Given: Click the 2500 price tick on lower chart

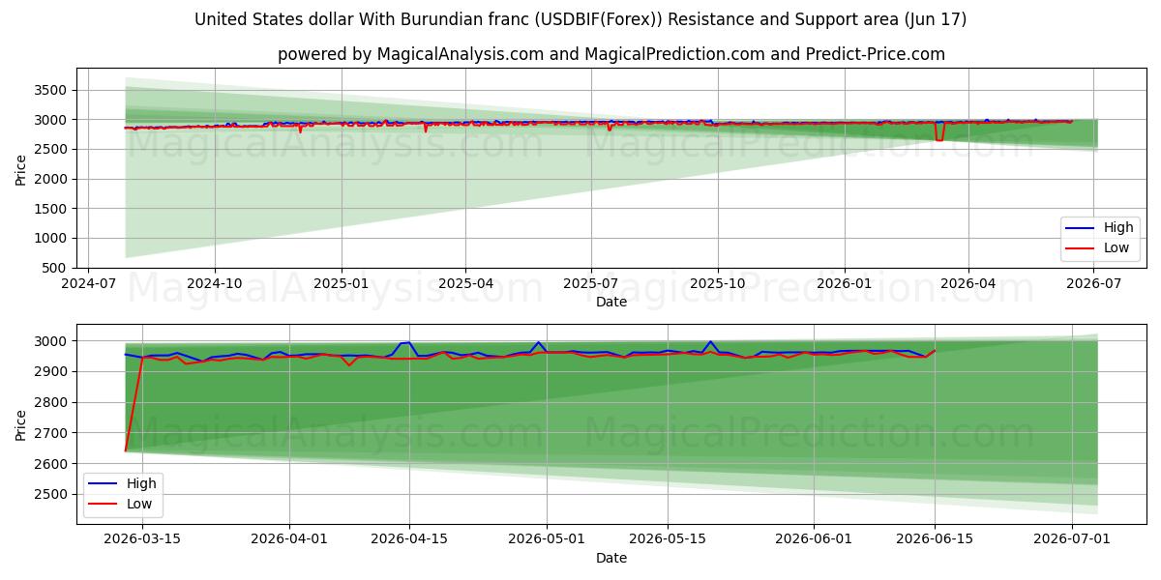Looking at the screenshot, I should [51, 495].
